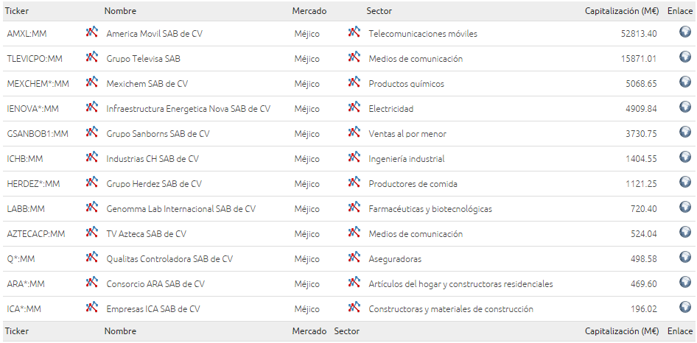The image size is (697, 343).
Task: Open the globe link for America Movil
Action: (x=685, y=32)
